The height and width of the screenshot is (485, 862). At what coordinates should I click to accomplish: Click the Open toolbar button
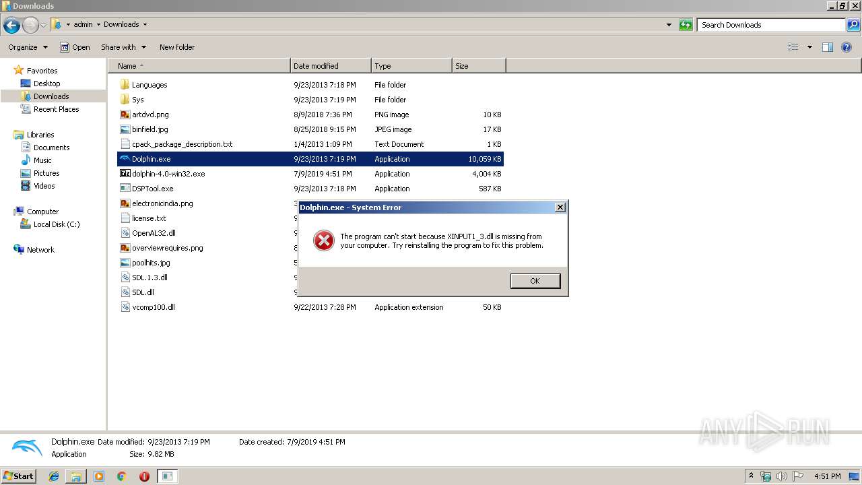point(75,47)
